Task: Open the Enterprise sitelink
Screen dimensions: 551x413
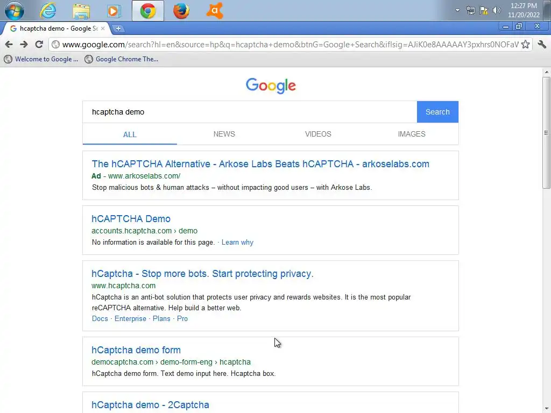Action: pyautogui.click(x=130, y=318)
